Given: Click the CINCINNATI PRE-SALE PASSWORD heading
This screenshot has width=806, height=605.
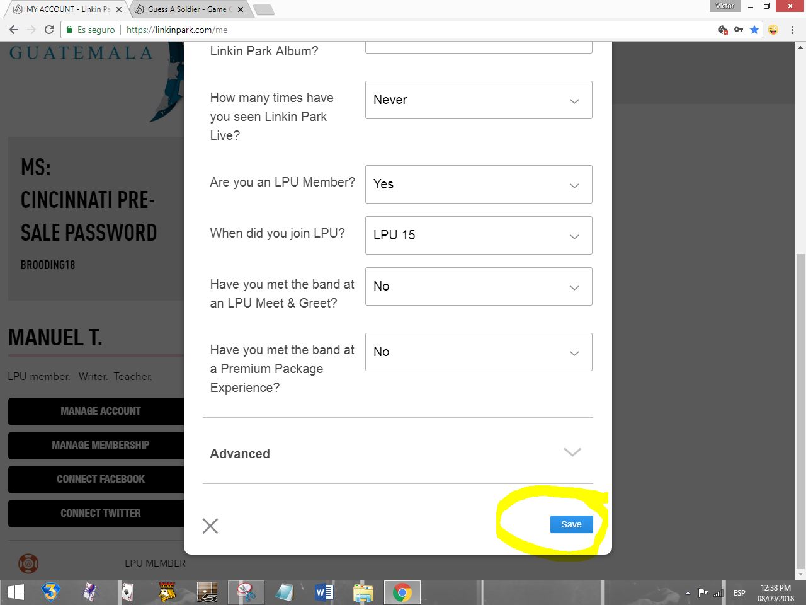Looking at the screenshot, I should coord(89,216).
